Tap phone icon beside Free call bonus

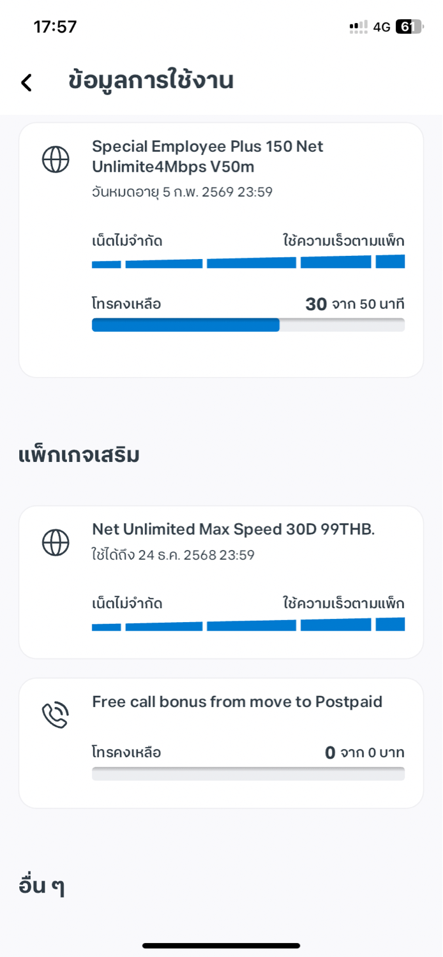[x=56, y=715]
